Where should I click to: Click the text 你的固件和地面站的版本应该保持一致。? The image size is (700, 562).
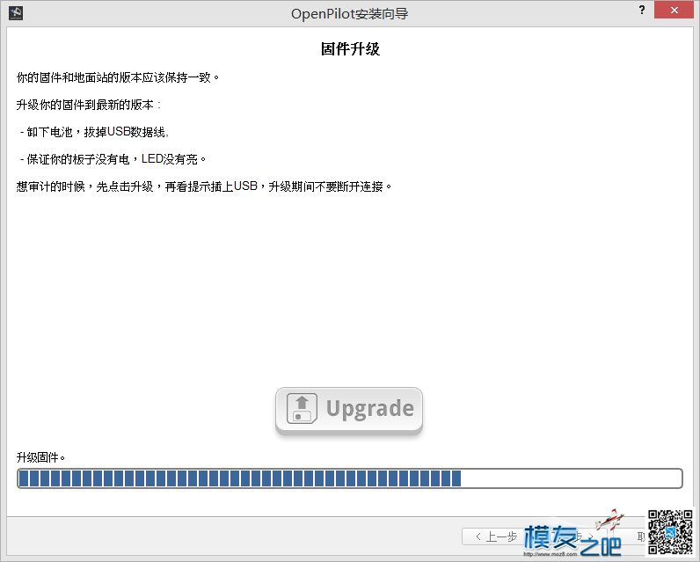pos(118,77)
